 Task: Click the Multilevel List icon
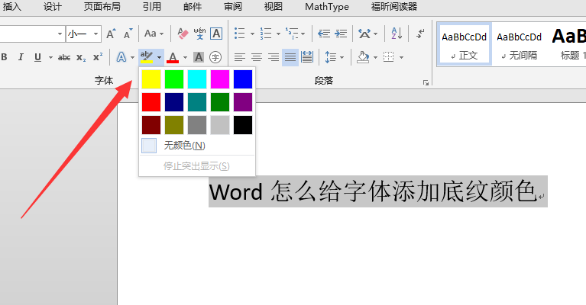click(292, 34)
